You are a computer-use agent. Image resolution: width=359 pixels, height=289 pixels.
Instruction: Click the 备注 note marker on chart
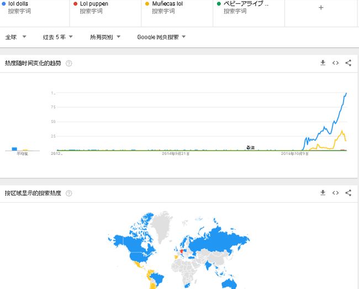pyautogui.click(x=251, y=148)
